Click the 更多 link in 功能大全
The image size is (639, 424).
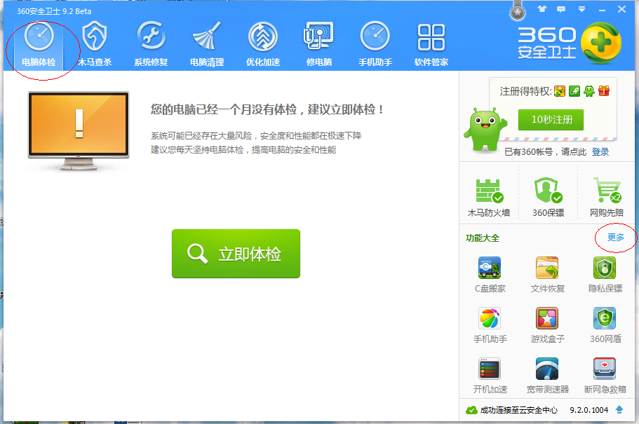coord(616,238)
